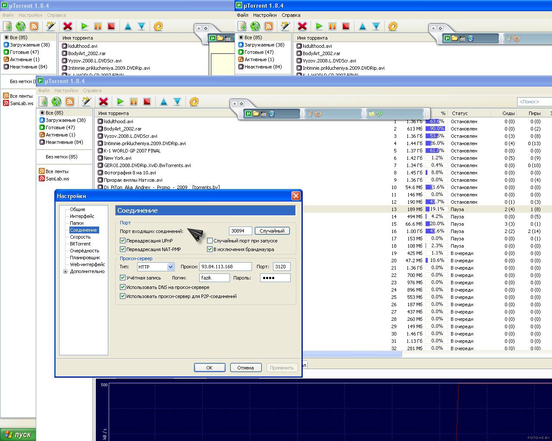This screenshot has height=441, width=552.
Task: Confirm settings with the OK button
Action: point(210,367)
